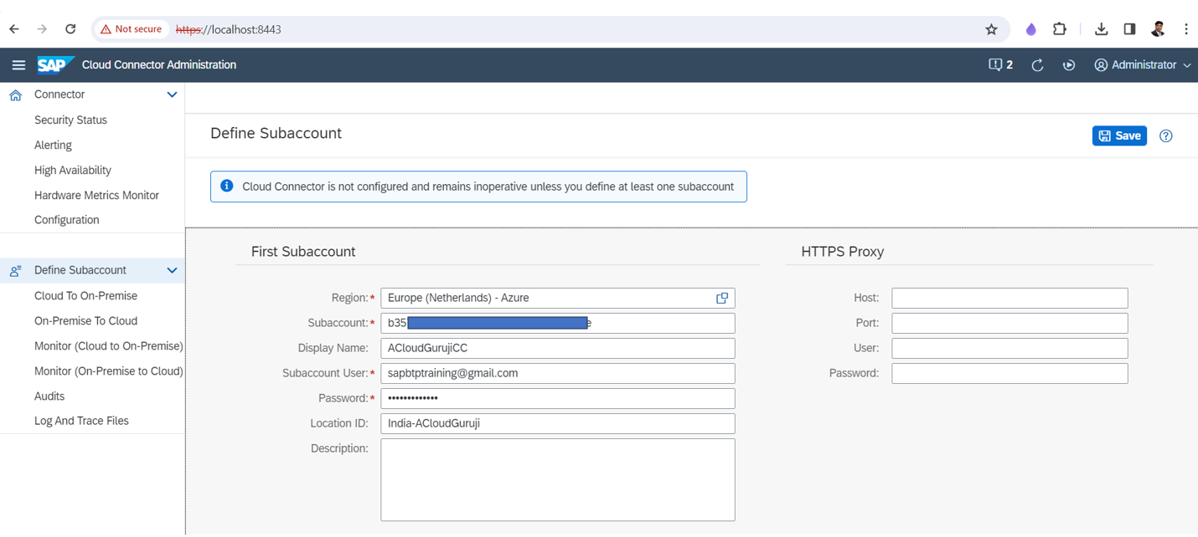Open the browser extensions puzzle icon

[1060, 29]
